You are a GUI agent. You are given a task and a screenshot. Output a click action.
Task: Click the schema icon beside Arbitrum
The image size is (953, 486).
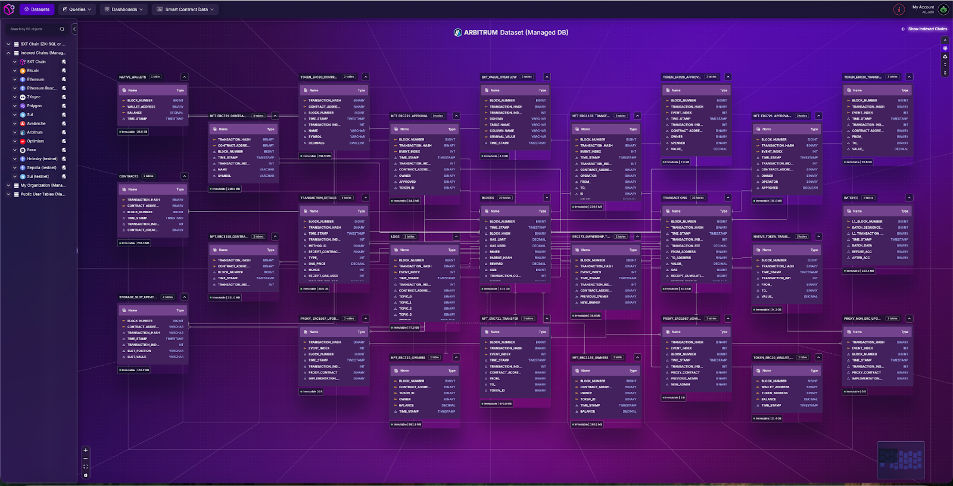click(x=64, y=132)
